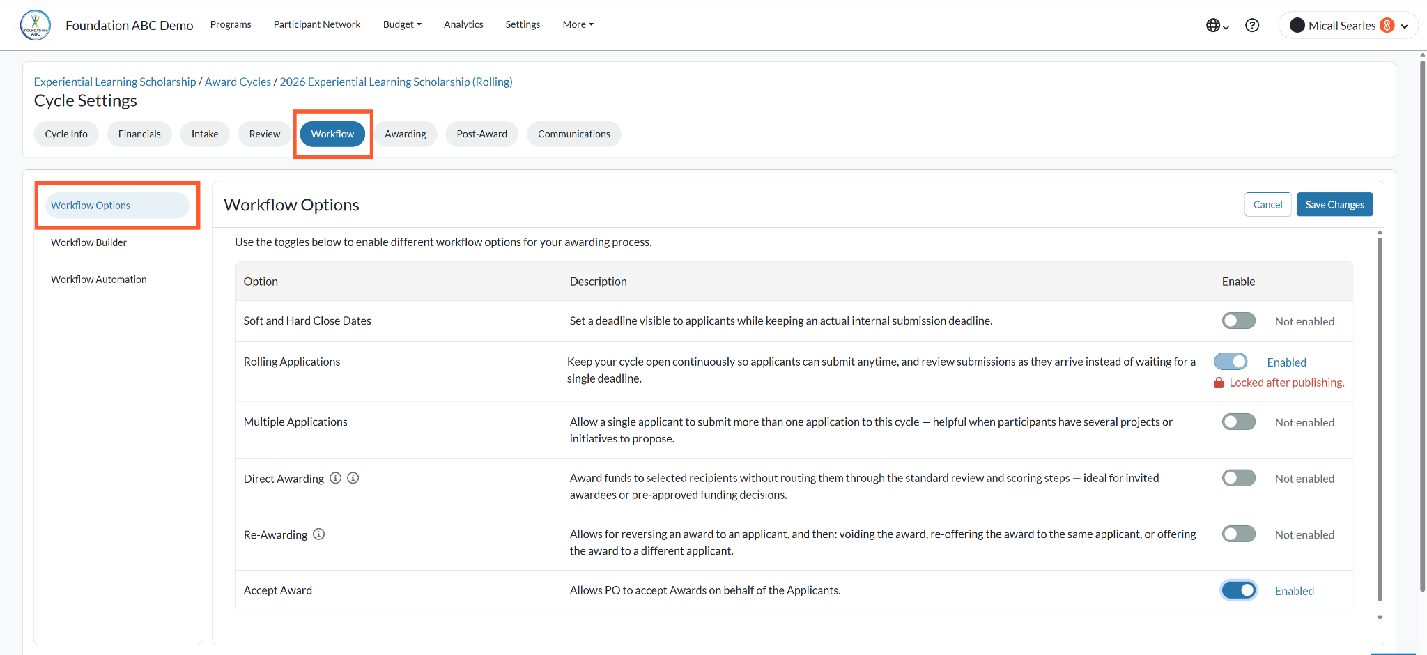The width and height of the screenshot is (1427, 655).
Task: Click the Enable column header
Action: (1238, 282)
